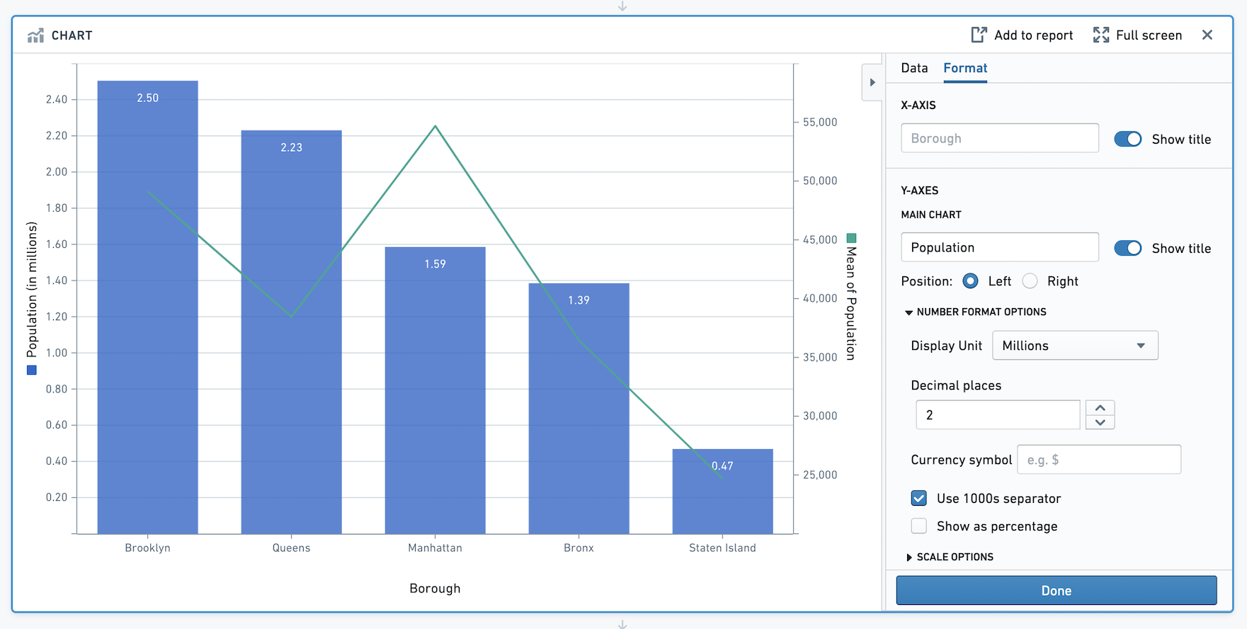Click the Add to report icon
Screen dimensions: 1247x629
(x=979, y=35)
